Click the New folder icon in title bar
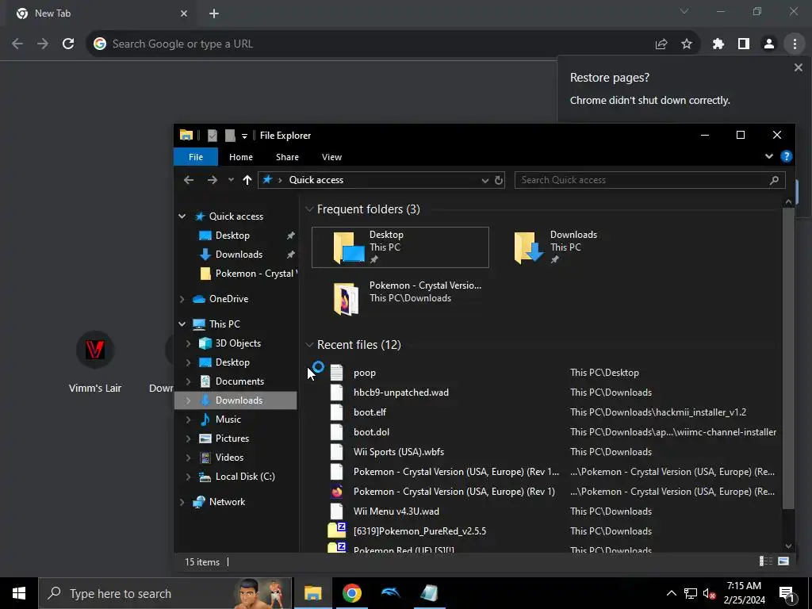 tap(230, 136)
